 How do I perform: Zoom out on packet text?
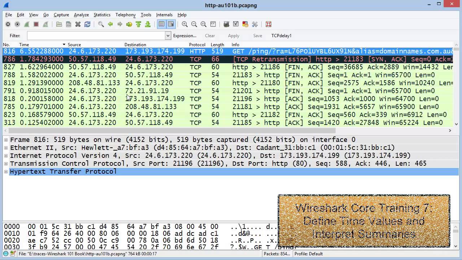(x=194, y=24)
